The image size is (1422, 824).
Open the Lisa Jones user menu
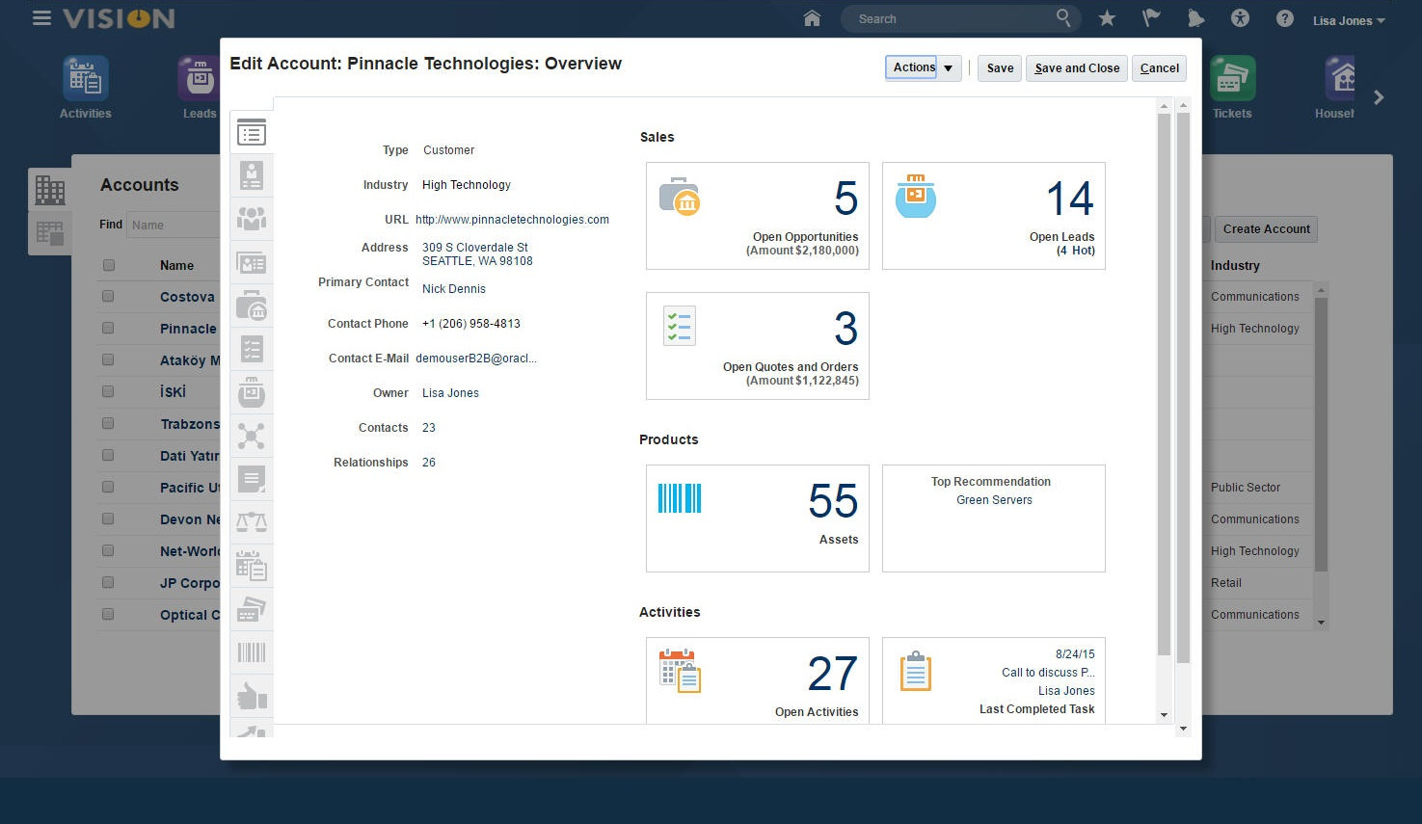[1349, 20]
